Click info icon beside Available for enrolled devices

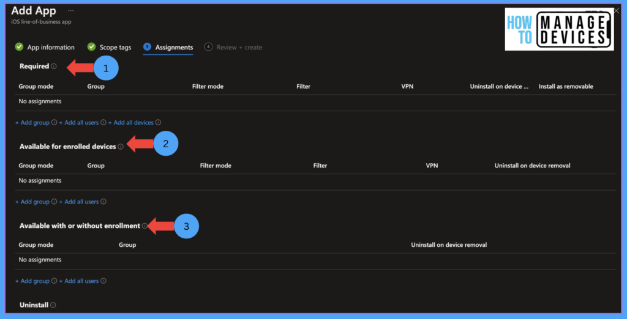coord(121,147)
